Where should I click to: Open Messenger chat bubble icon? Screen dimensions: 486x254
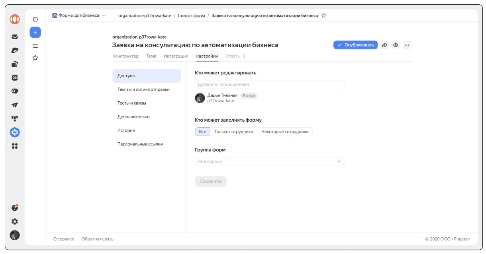15,91
